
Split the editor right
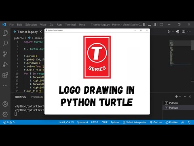(183, 32)
